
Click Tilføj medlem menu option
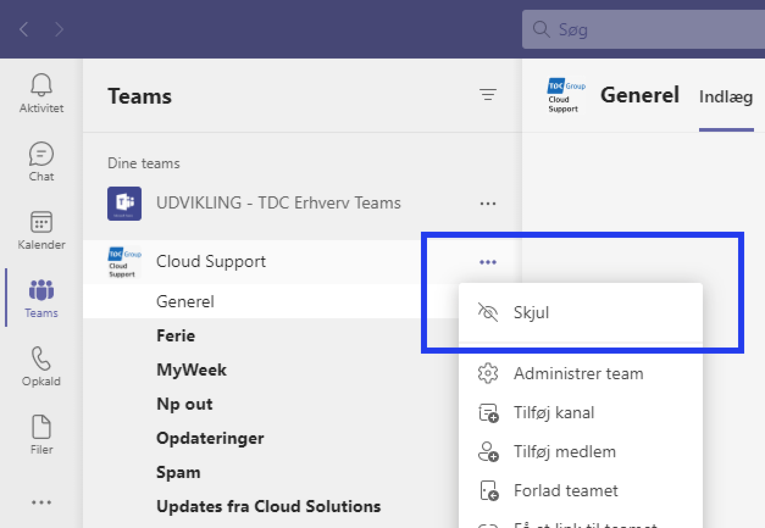pos(564,451)
